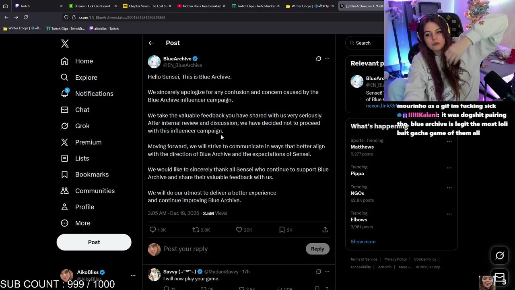Click the Grok icon on BlueArchive post
Image resolution: width=515 pixels, height=290 pixels.
coord(318,59)
